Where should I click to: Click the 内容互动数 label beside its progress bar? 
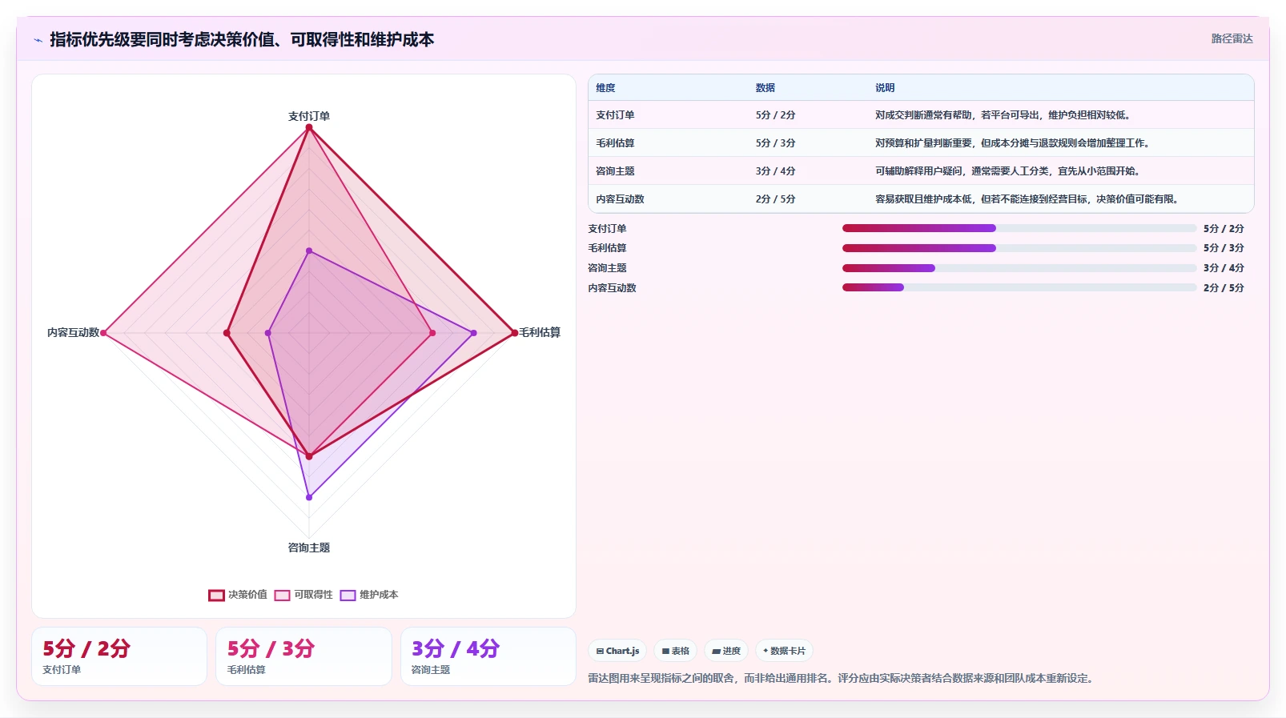pos(612,288)
